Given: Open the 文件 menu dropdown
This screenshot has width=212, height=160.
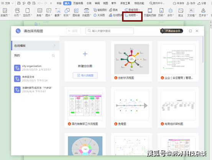Looking at the screenshot, I should coord(7,3).
